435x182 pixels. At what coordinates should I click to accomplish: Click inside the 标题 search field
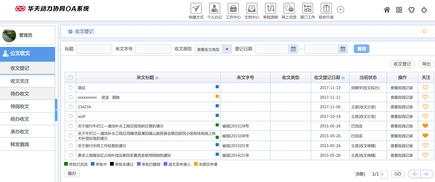click(94, 49)
